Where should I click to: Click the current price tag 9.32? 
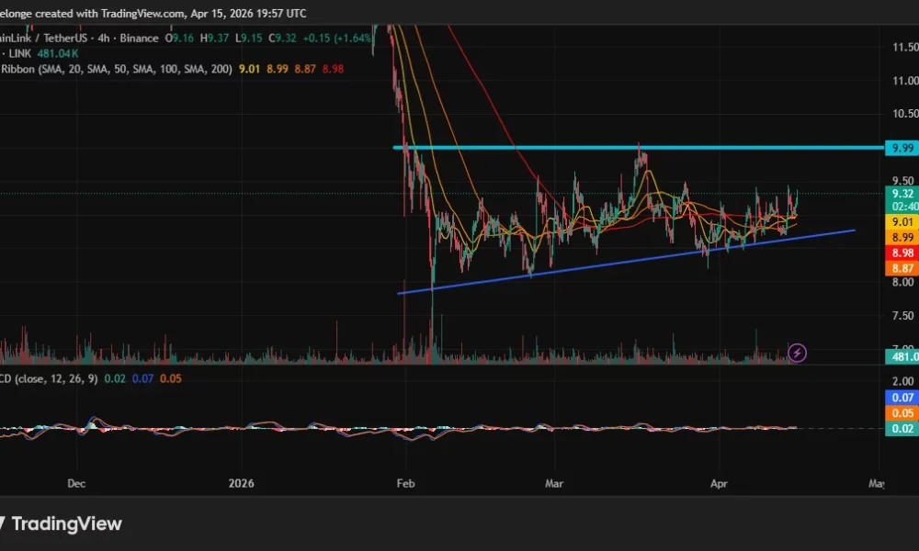click(x=903, y=194)
